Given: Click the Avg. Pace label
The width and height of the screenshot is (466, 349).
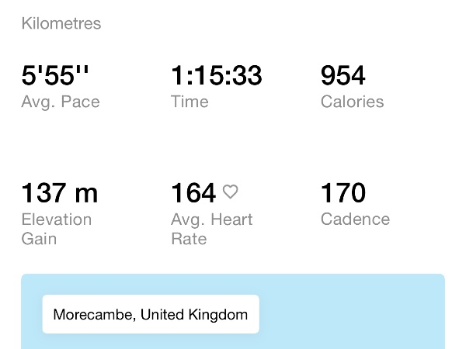Looking at the screenshot, I should pyautogui.click(x=61, y=102).
